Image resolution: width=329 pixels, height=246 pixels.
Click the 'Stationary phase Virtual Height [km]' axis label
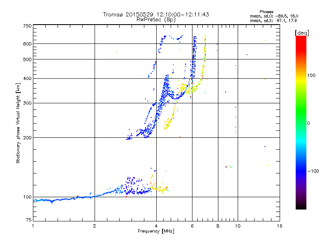[18, 123]
